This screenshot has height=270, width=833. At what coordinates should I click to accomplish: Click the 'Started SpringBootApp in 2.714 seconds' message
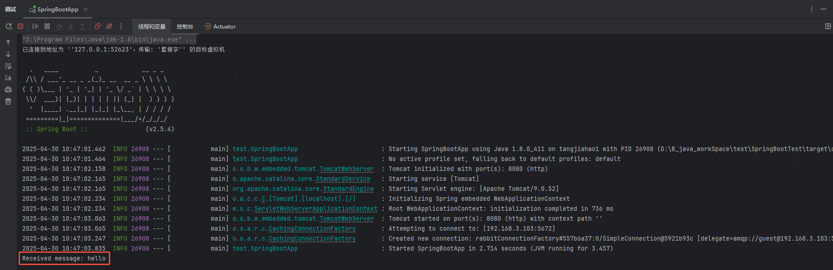[x=501, y=249]
